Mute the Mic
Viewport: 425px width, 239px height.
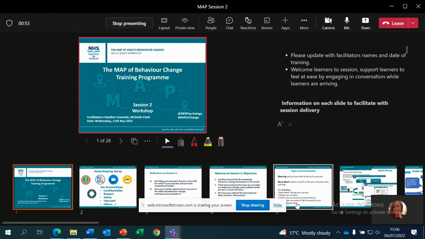coord(347,23)
